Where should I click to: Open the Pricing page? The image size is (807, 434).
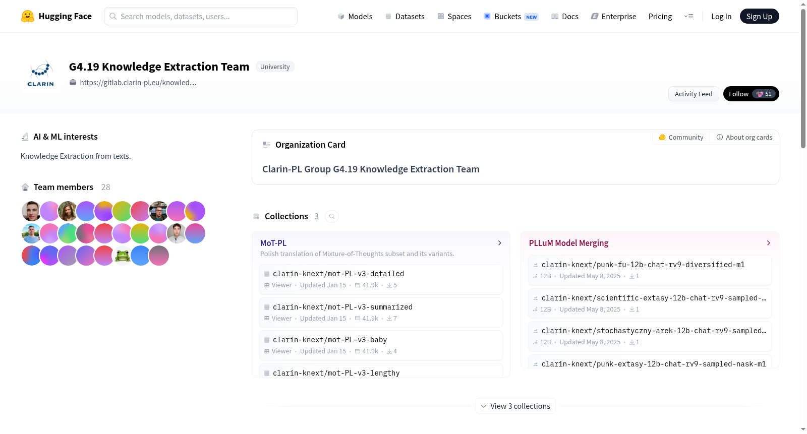(x=660, y=17)
